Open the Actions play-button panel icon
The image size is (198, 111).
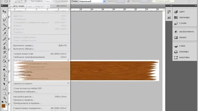169,18
